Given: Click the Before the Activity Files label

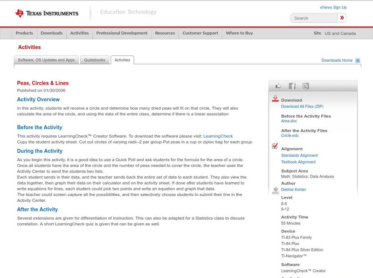Looking at the screenshot, I should pyautogui.click(x=306, y=116).
